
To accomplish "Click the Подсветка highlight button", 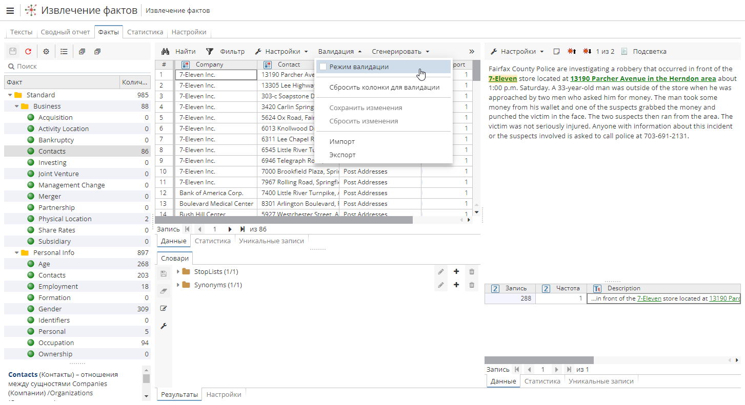I will pyautogui.click(x=643, y=52).
